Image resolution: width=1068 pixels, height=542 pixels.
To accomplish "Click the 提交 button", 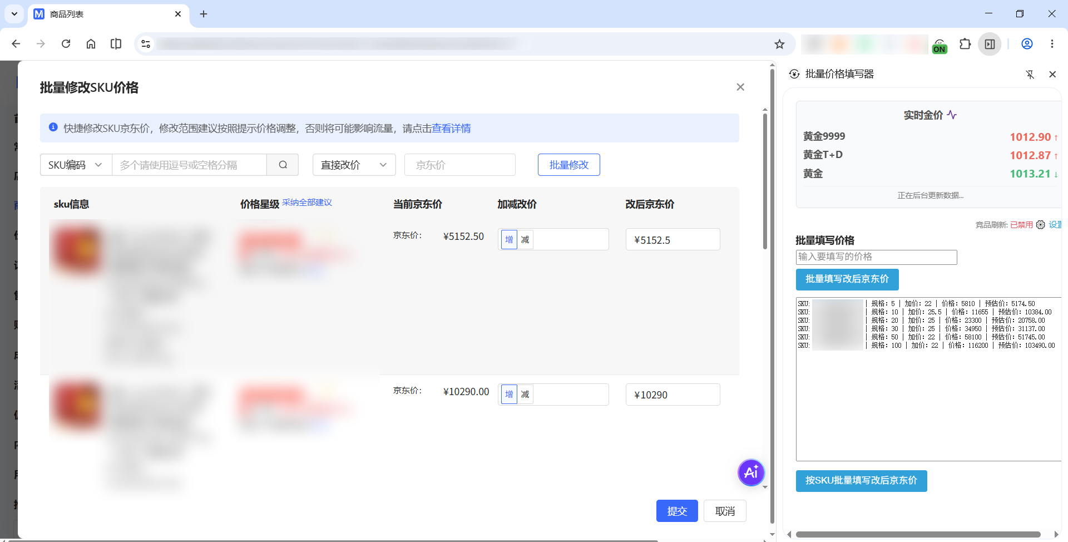I will coord(677,511).
